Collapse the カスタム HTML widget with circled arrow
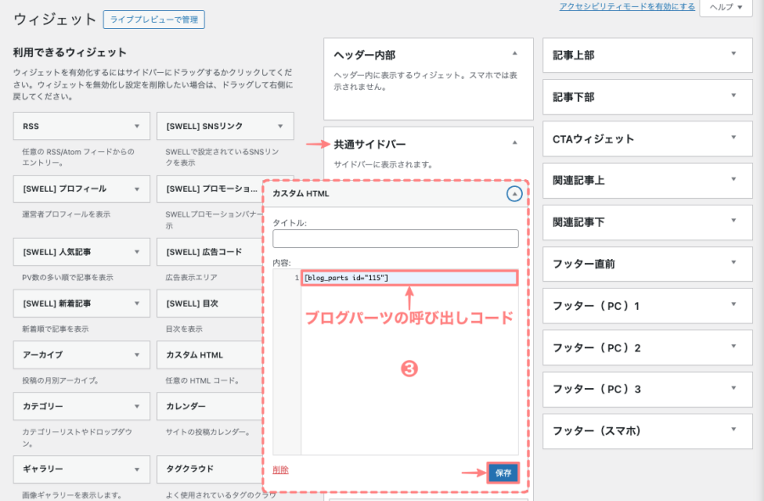Viewport: 764px width, 501px height. tap(514, 194)
